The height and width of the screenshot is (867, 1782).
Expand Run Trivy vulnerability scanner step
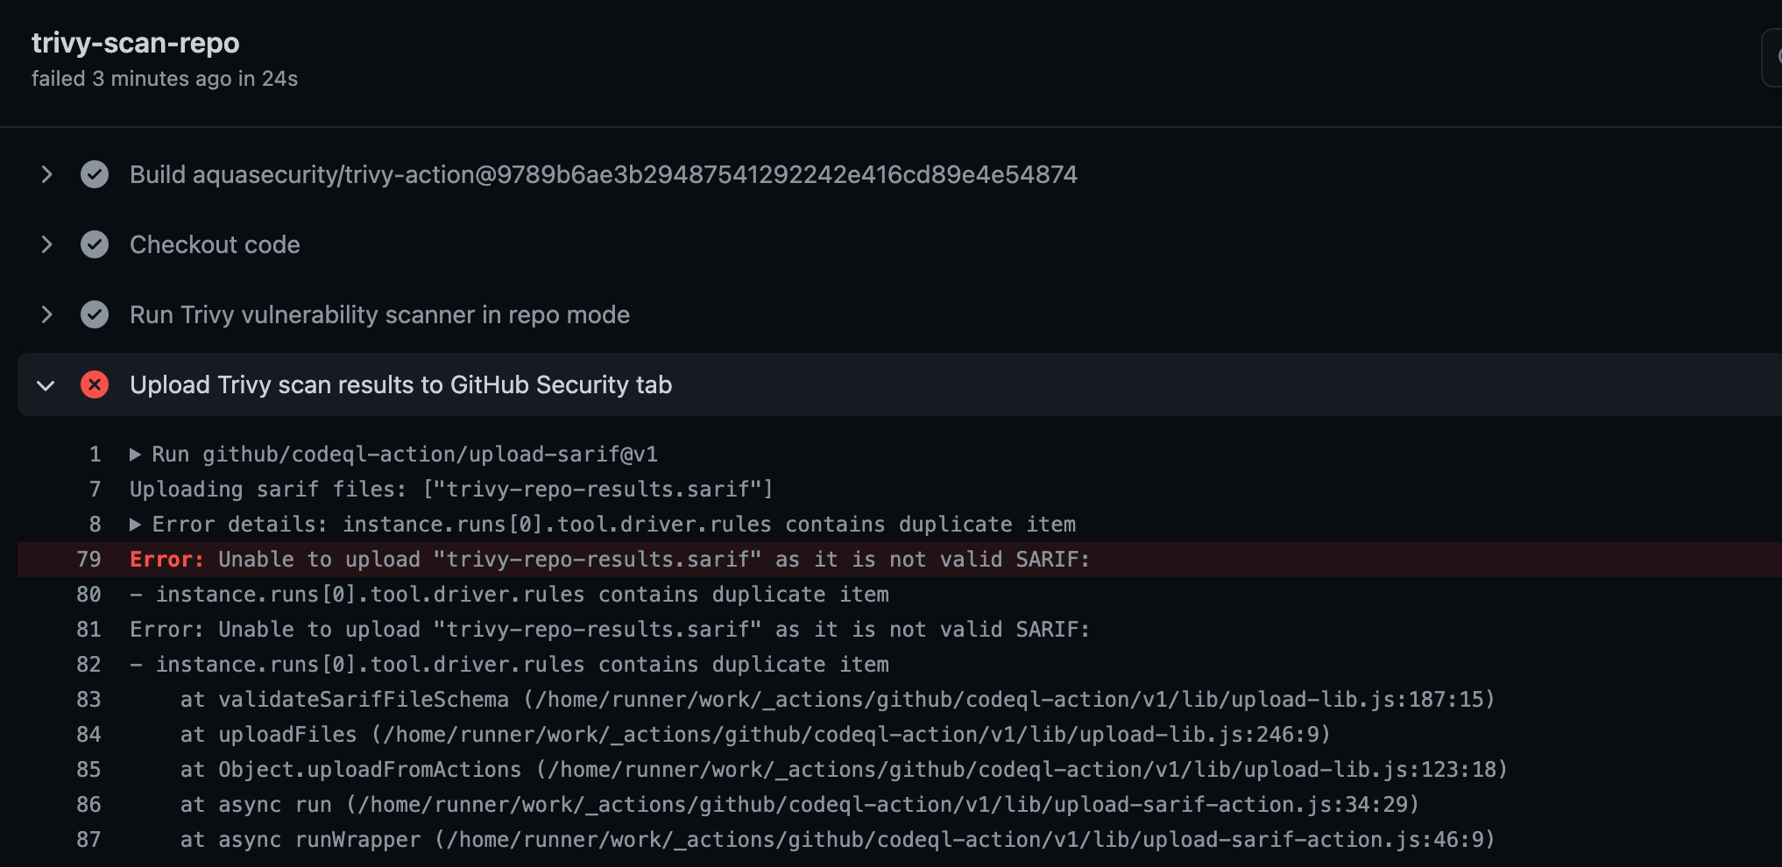[x=46, y=314]
